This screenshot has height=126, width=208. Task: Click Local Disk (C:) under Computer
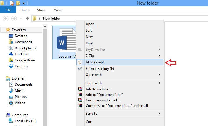[26, 121]
